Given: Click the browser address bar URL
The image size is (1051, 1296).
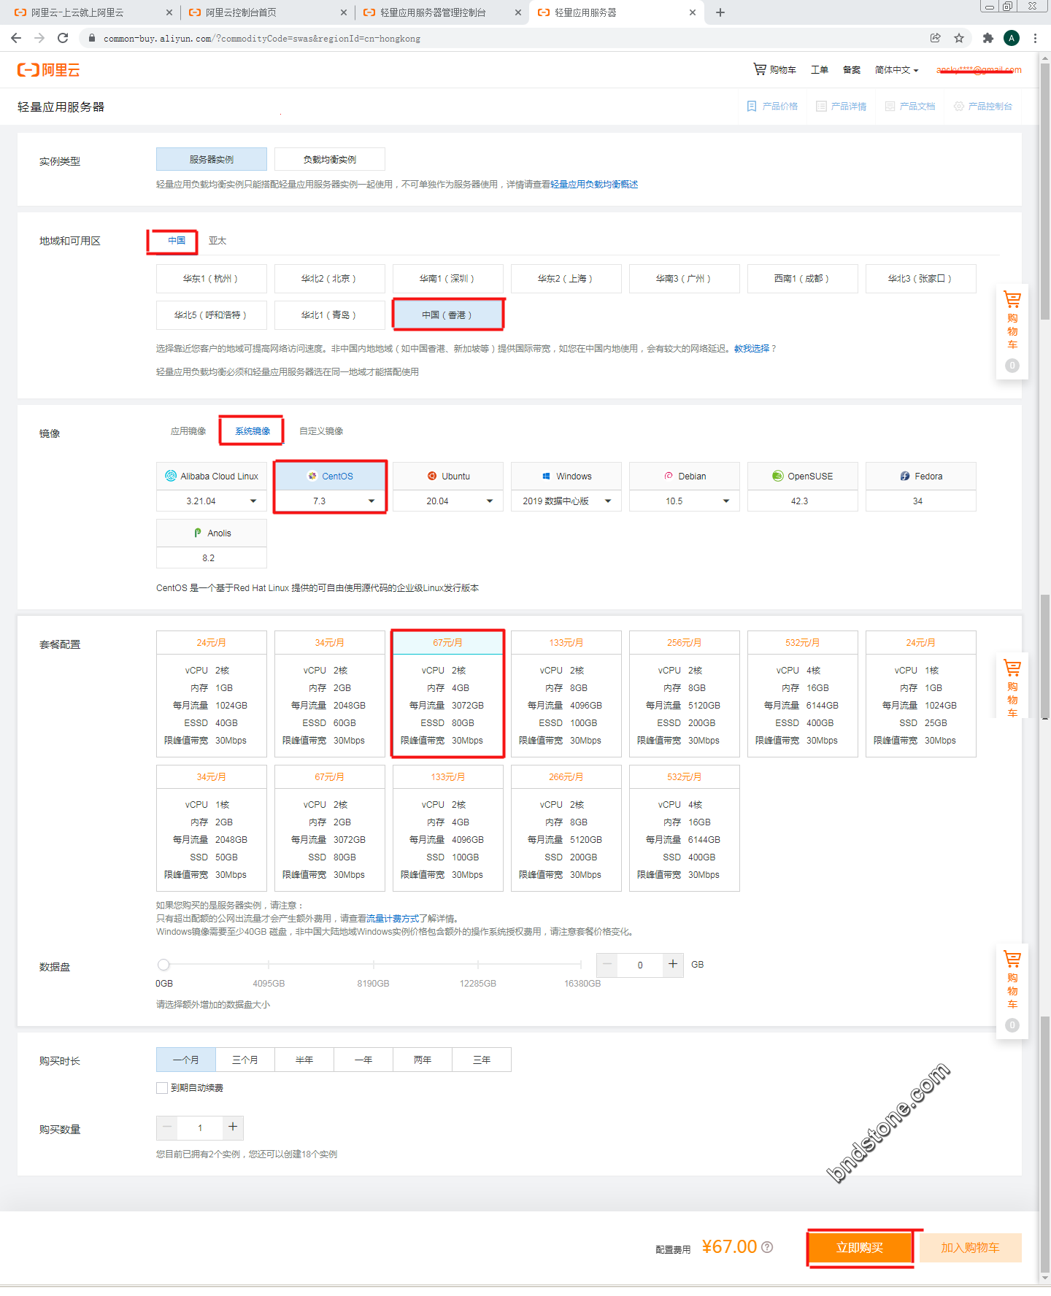Looking at the screenshot, I should pyautogui.click(x=262, y=39).
